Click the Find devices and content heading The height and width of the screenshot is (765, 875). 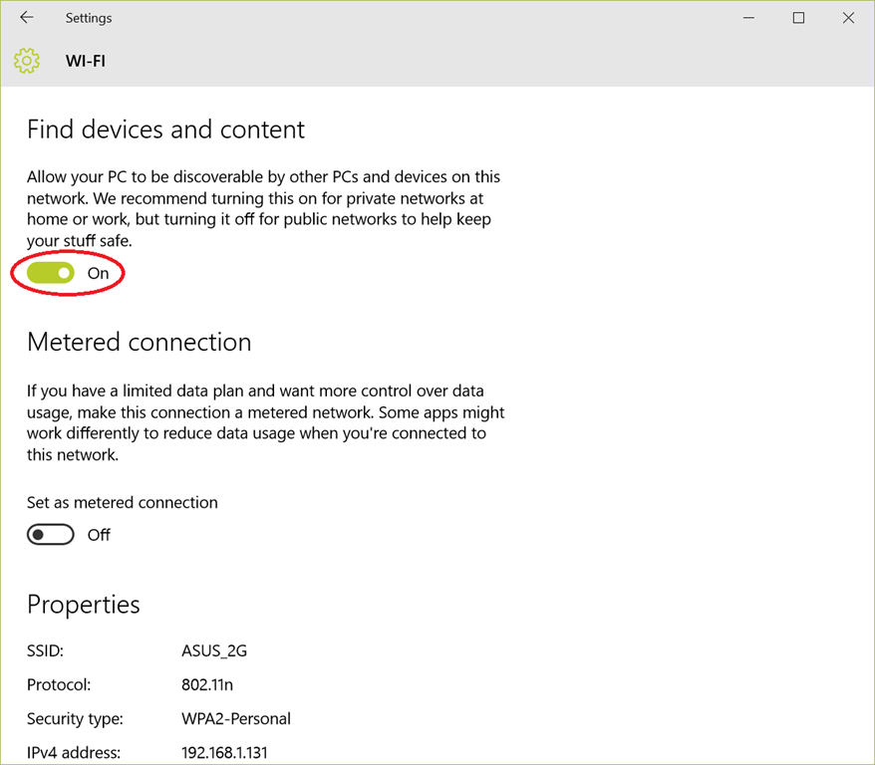tap(165, 129)
